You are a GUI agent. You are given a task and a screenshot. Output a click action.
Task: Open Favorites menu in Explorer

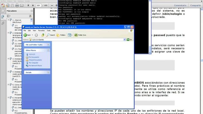pyautogui.click(x=41, y=31)
